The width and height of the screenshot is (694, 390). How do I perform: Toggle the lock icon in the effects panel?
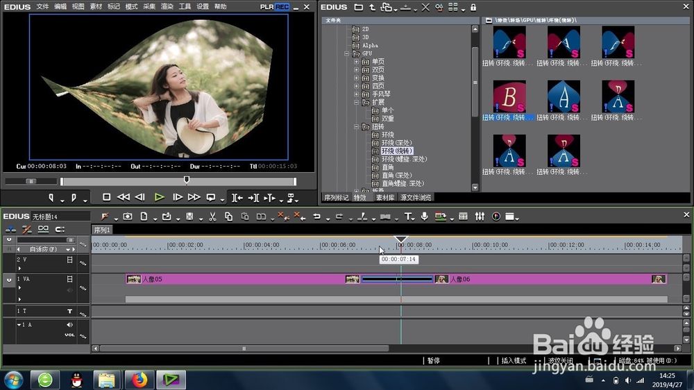(x=473, y=7)
